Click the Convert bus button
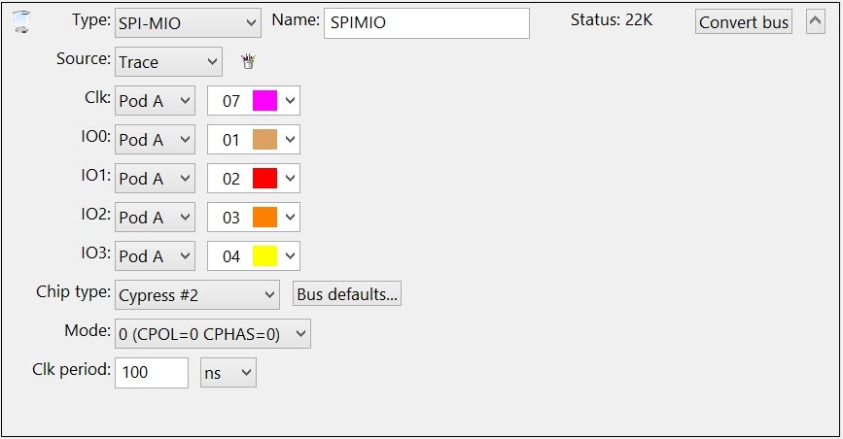The image size is (843, 439). click(x=744, y=22)
